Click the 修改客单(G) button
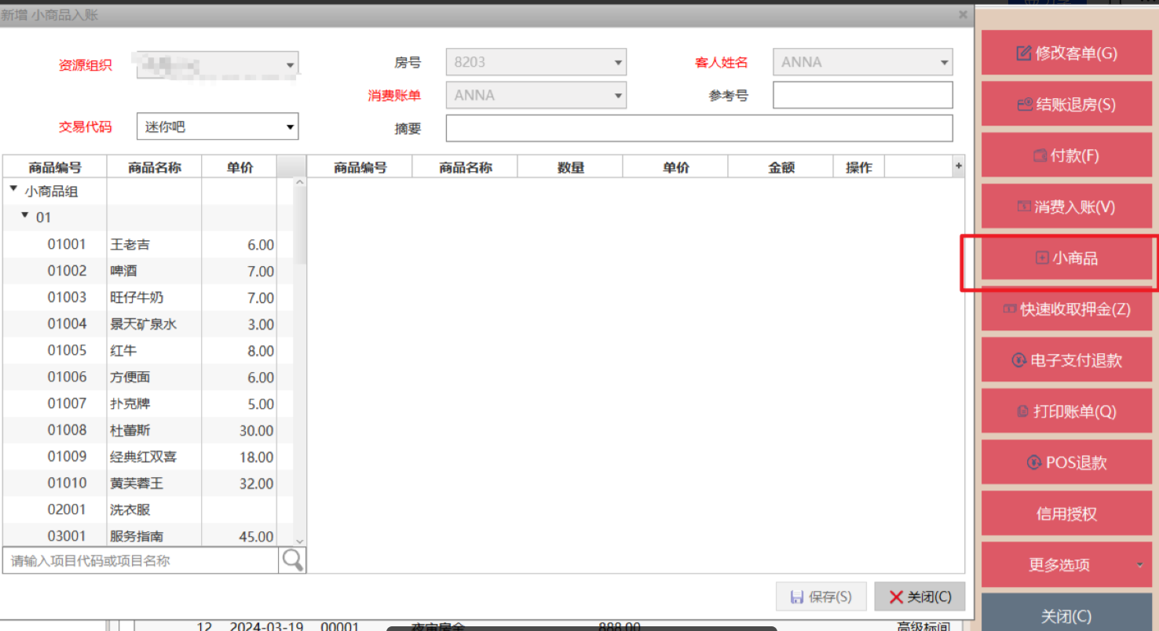 (1066, 53)
